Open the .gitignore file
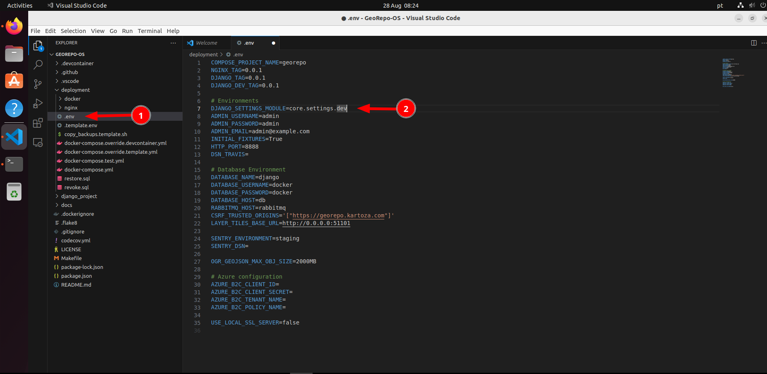Image resolution: width=767 pixels, height=374 pixels. pos(73,231)
